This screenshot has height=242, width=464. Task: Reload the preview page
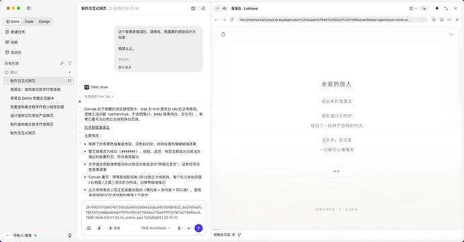[x=232, y=19]
